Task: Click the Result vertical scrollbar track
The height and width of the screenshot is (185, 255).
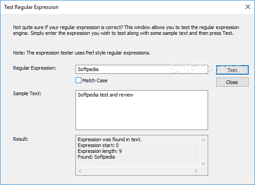Action: coord(203,151)
